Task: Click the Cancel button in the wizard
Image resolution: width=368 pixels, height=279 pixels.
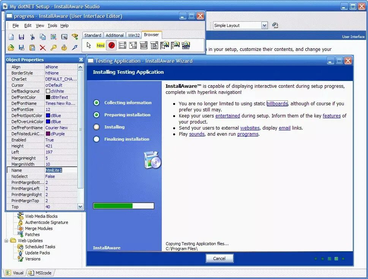Action: click(220, 258)
